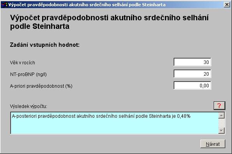This screenshot has height=154, width=232.
Task: Click the Návrat button to return
Action: (213, 144)
